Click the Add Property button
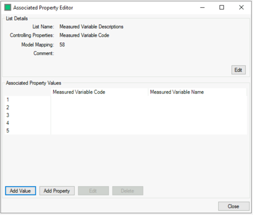This screenshot has width=253, height=215. coord(57,191)
